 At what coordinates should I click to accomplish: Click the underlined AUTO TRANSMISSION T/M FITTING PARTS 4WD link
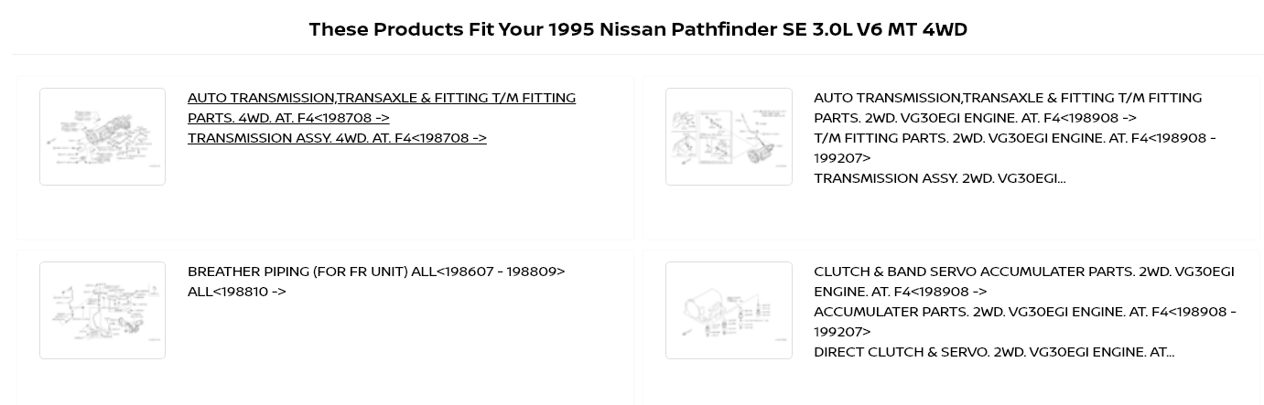click(382, 107)
